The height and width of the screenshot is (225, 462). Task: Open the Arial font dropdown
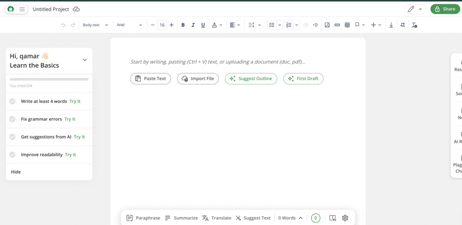(129, 25)
